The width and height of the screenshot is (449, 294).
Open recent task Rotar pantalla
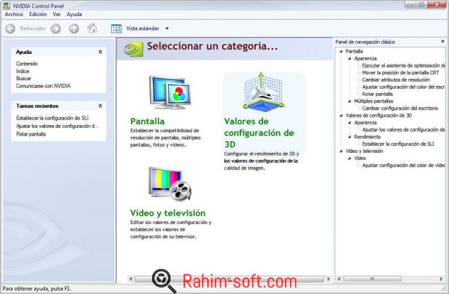[31, 134]
